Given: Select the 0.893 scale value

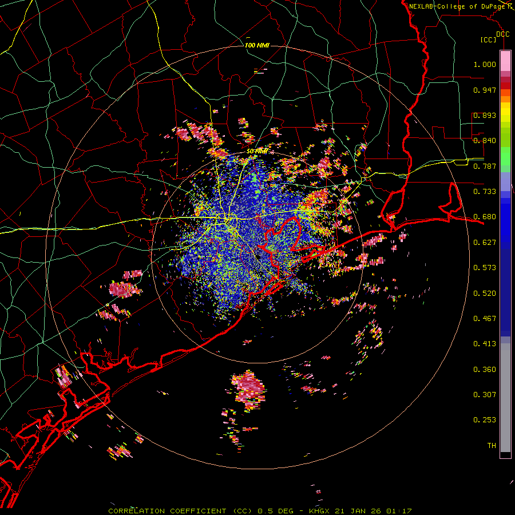Looking at the screenshot, I should pos(485,115).
